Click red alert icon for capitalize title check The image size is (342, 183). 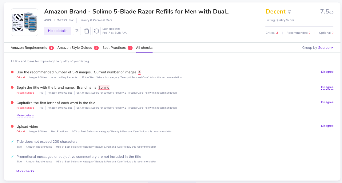(x=12, y=103)
